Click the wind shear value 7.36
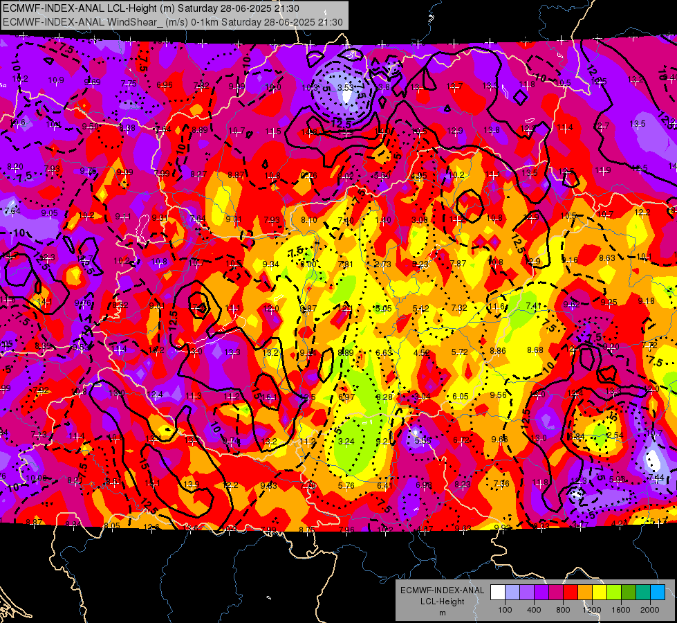 coord(501,483)
